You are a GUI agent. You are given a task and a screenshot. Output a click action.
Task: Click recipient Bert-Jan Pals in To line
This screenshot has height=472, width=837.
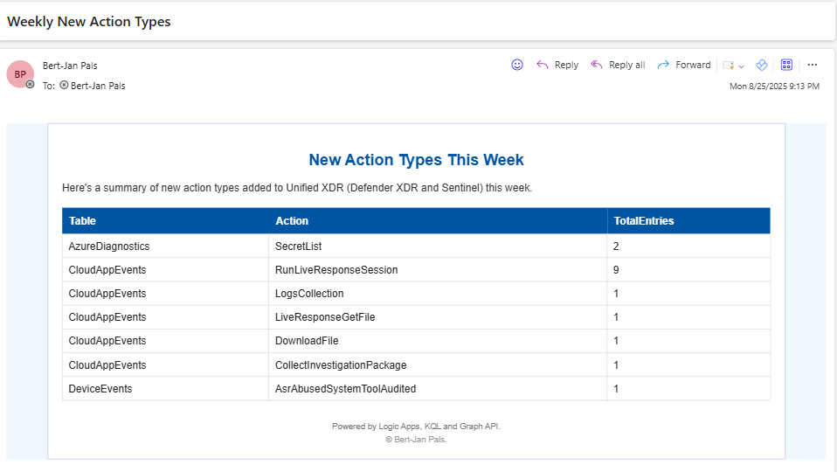[98, 86]
